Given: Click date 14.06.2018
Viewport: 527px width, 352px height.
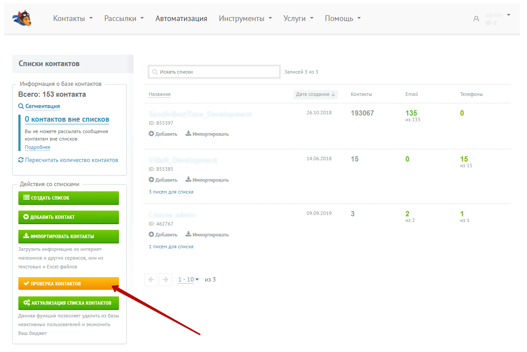Looking at the screenshot, I should point(319,158).
